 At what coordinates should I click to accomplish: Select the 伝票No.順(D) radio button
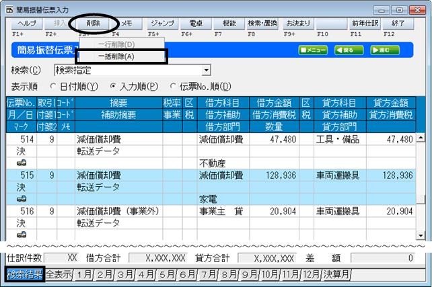pyautogui.click(x=172, y=87)
